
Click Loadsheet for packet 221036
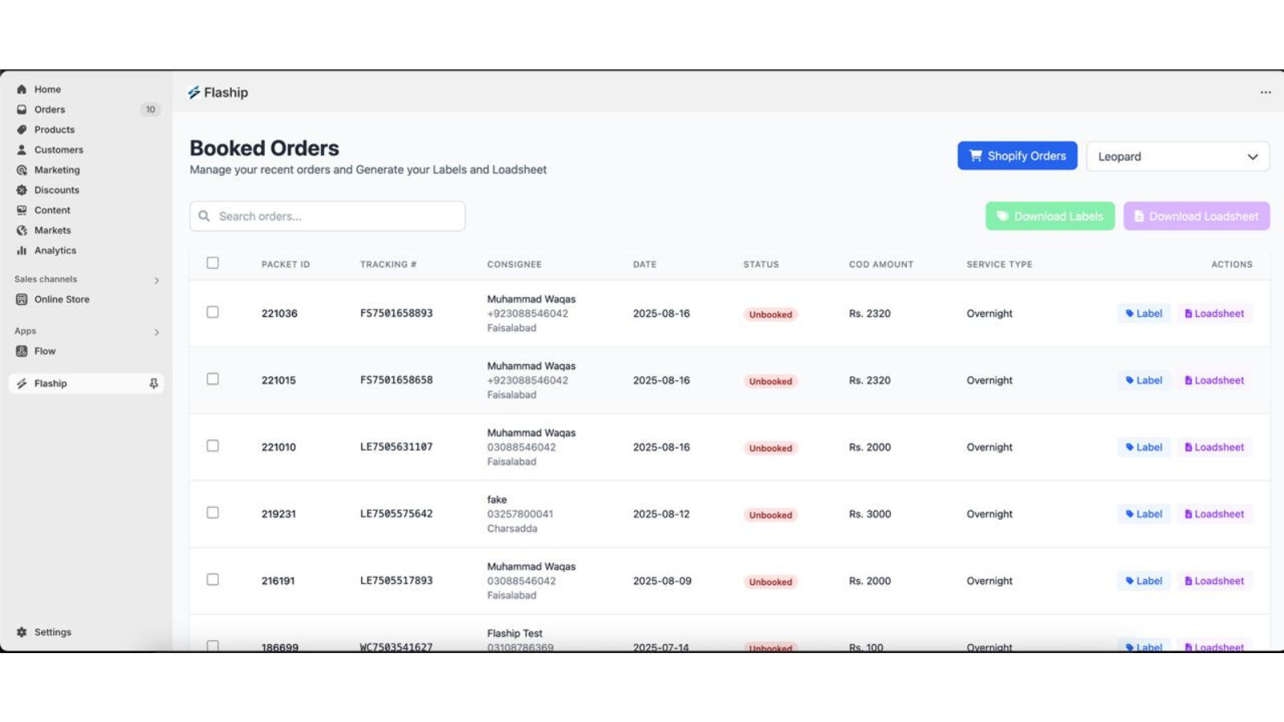tap(1215, 314)
